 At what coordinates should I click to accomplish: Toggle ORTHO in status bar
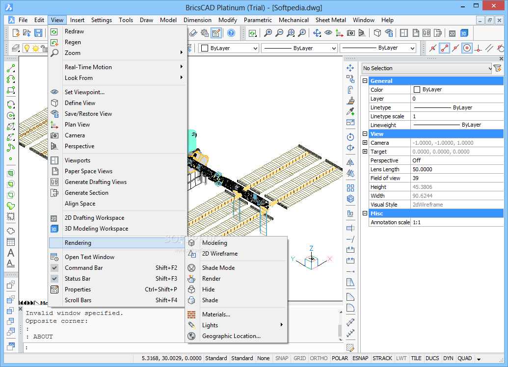click(x=319, y=358)
